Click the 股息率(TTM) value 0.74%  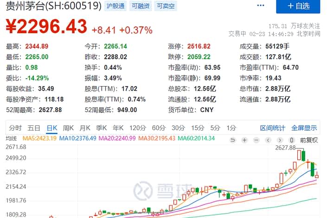click(137, 99)
